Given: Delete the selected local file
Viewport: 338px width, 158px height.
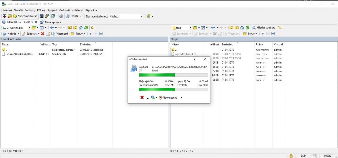Looking at the screenshot, I should (x=43, y=34).
